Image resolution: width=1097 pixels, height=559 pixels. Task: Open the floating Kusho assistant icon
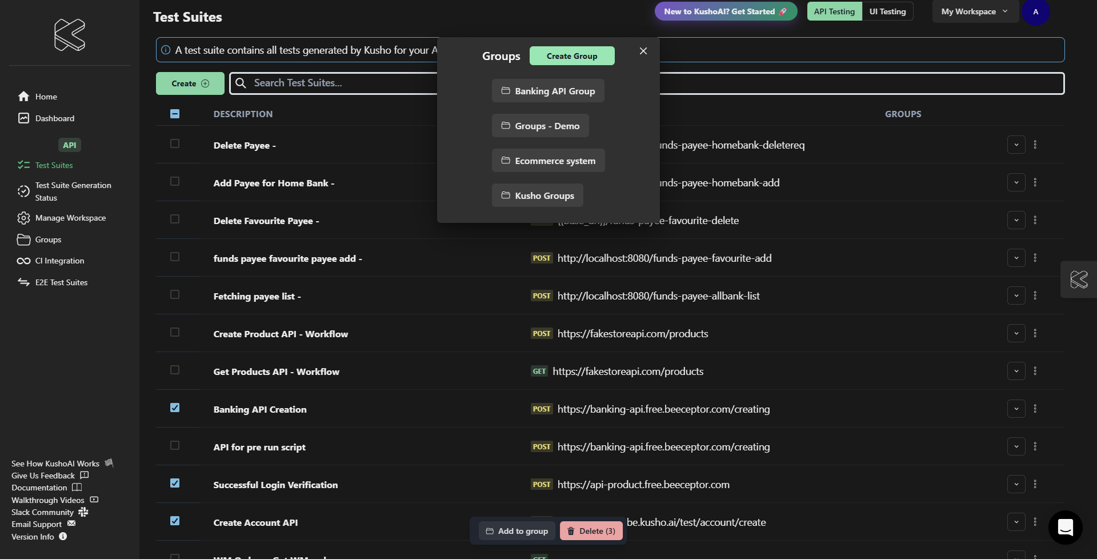[1078, 279]
